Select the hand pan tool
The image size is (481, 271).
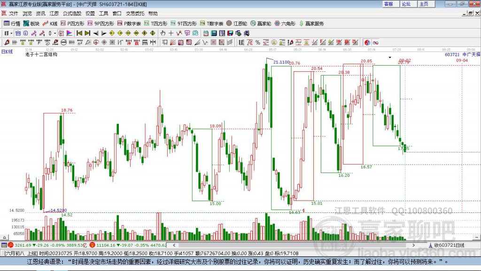click(x=163, y=33)
